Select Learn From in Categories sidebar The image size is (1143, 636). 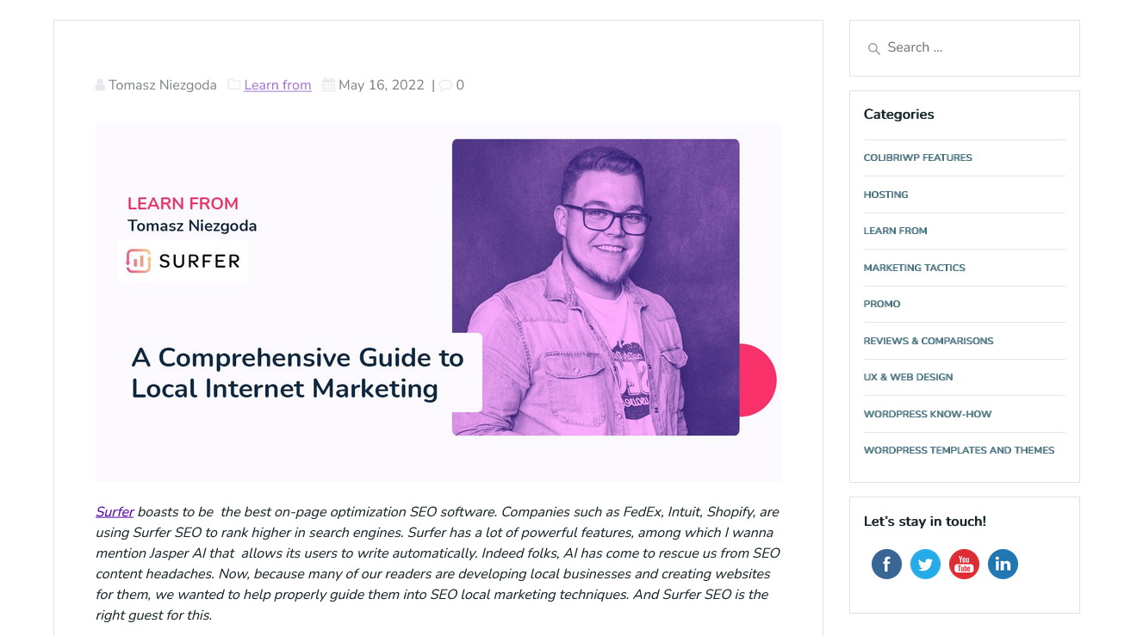(x=895, y=231)
